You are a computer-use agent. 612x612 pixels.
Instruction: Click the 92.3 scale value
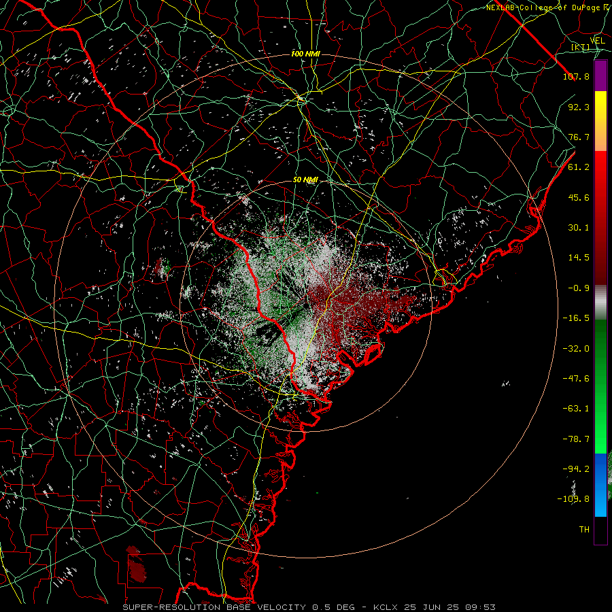tap(579, 107)
